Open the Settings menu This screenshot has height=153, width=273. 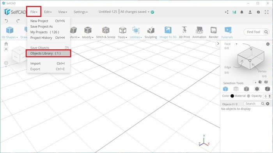tap(81, 12)
